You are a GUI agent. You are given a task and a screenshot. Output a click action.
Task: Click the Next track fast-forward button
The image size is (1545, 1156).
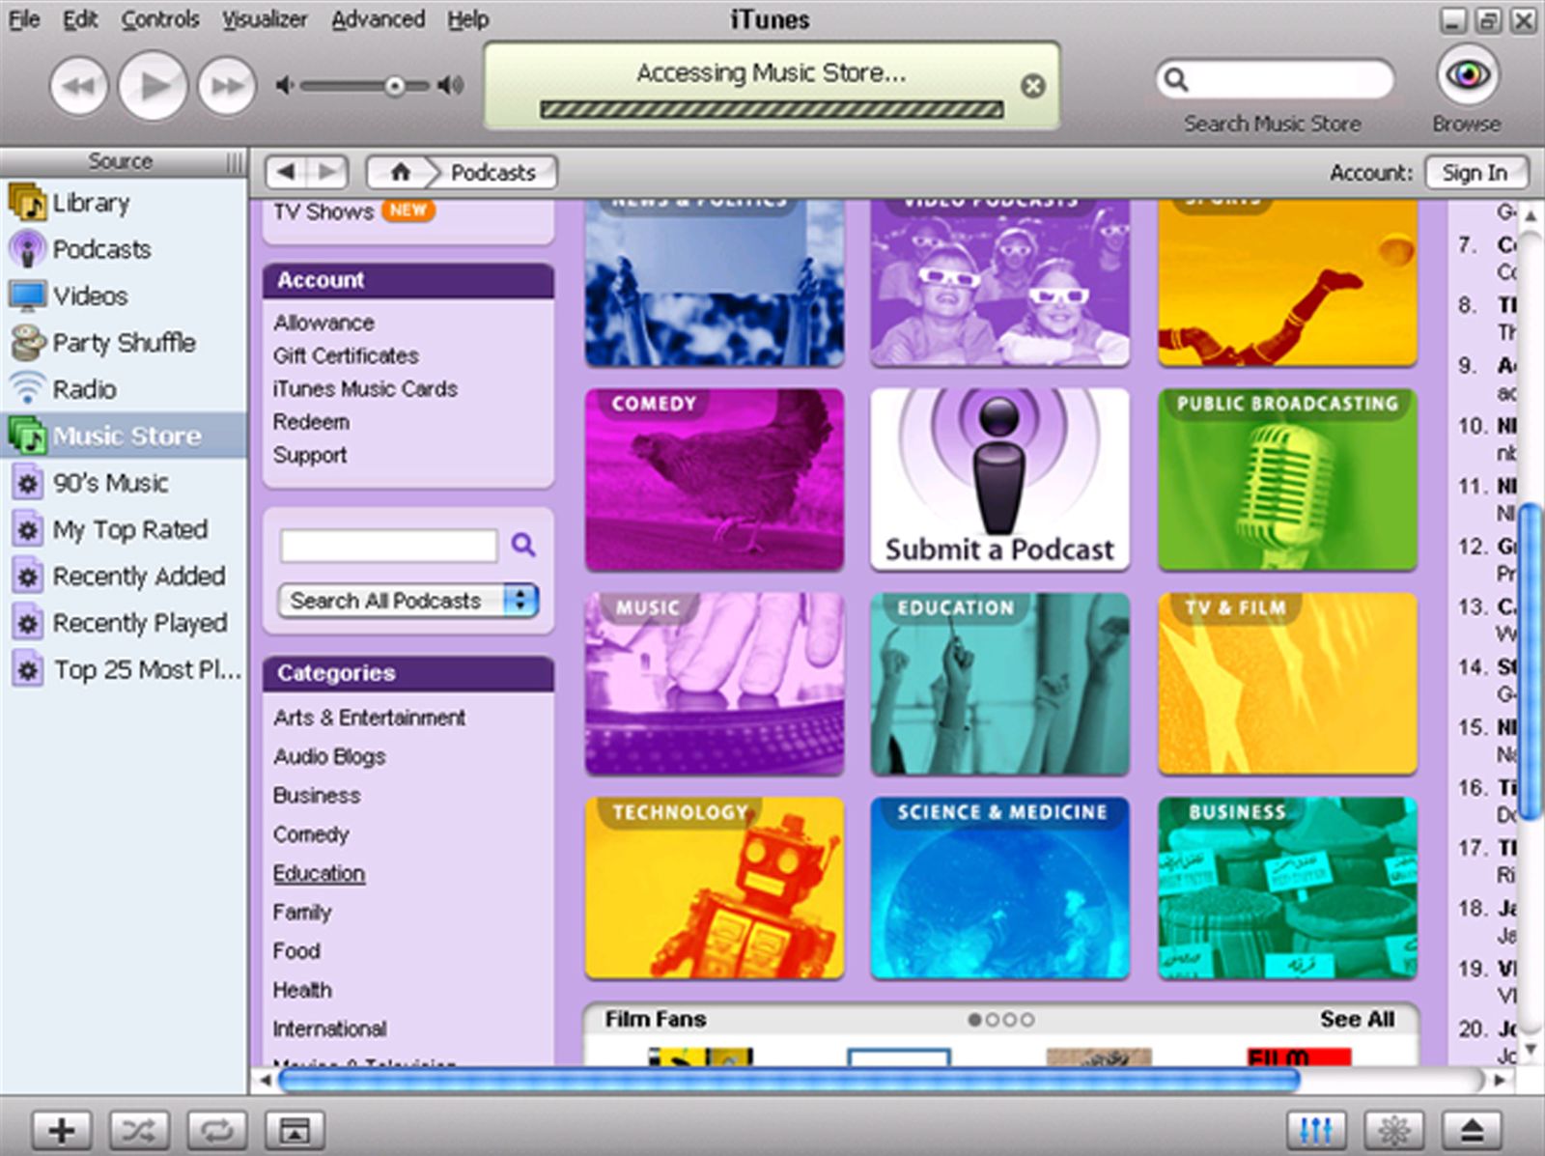click(x=227, y=87)
